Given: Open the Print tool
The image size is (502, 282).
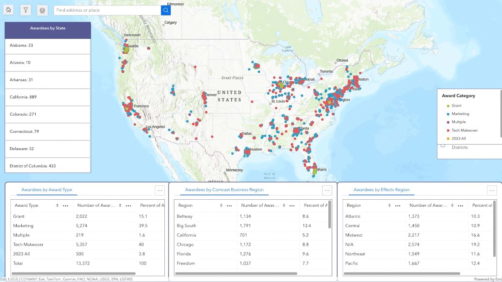Looking at the screenshot, I should 42,10.
